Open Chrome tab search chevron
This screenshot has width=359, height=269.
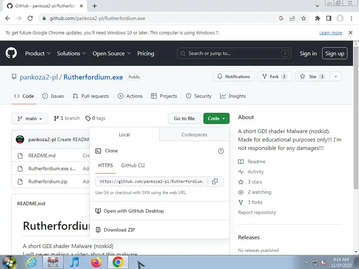pos(317,6)
